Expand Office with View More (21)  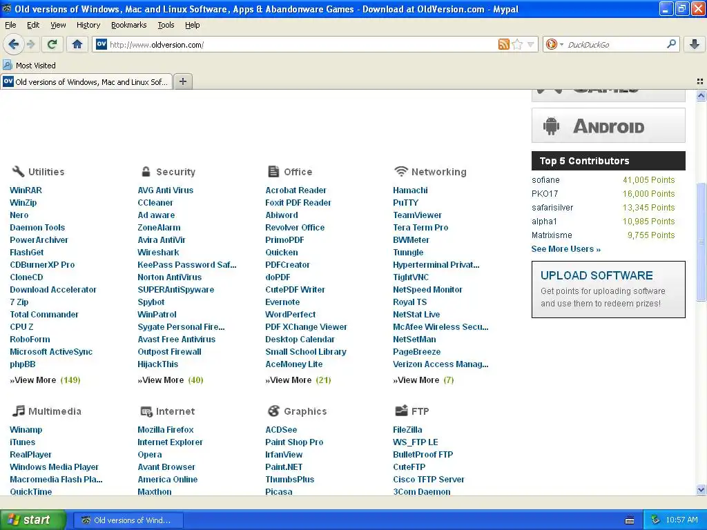[x=298, y=380]
